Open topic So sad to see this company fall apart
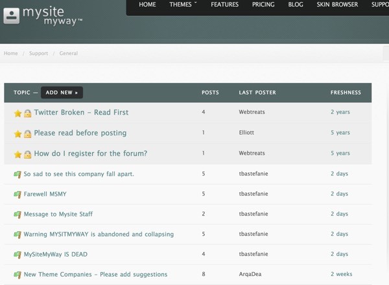This screenshot has height=285, width=389. 78,174
